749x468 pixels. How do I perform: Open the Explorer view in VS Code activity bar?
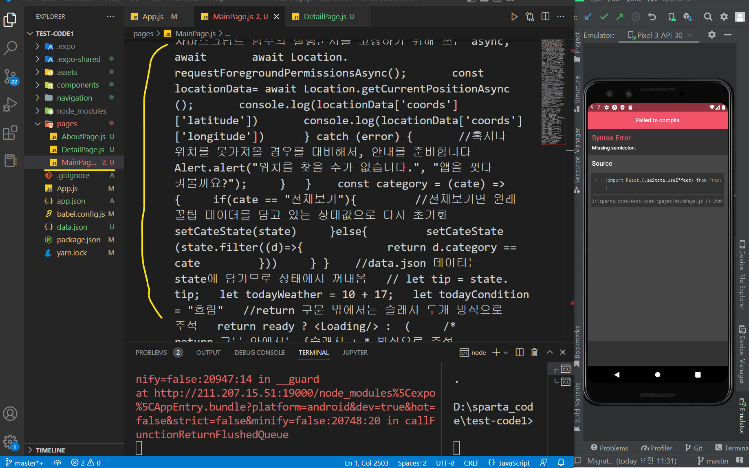click(x=10, y=20)
